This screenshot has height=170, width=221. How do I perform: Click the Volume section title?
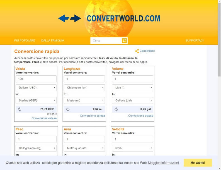pyautogui.click(x=118, y=69)
